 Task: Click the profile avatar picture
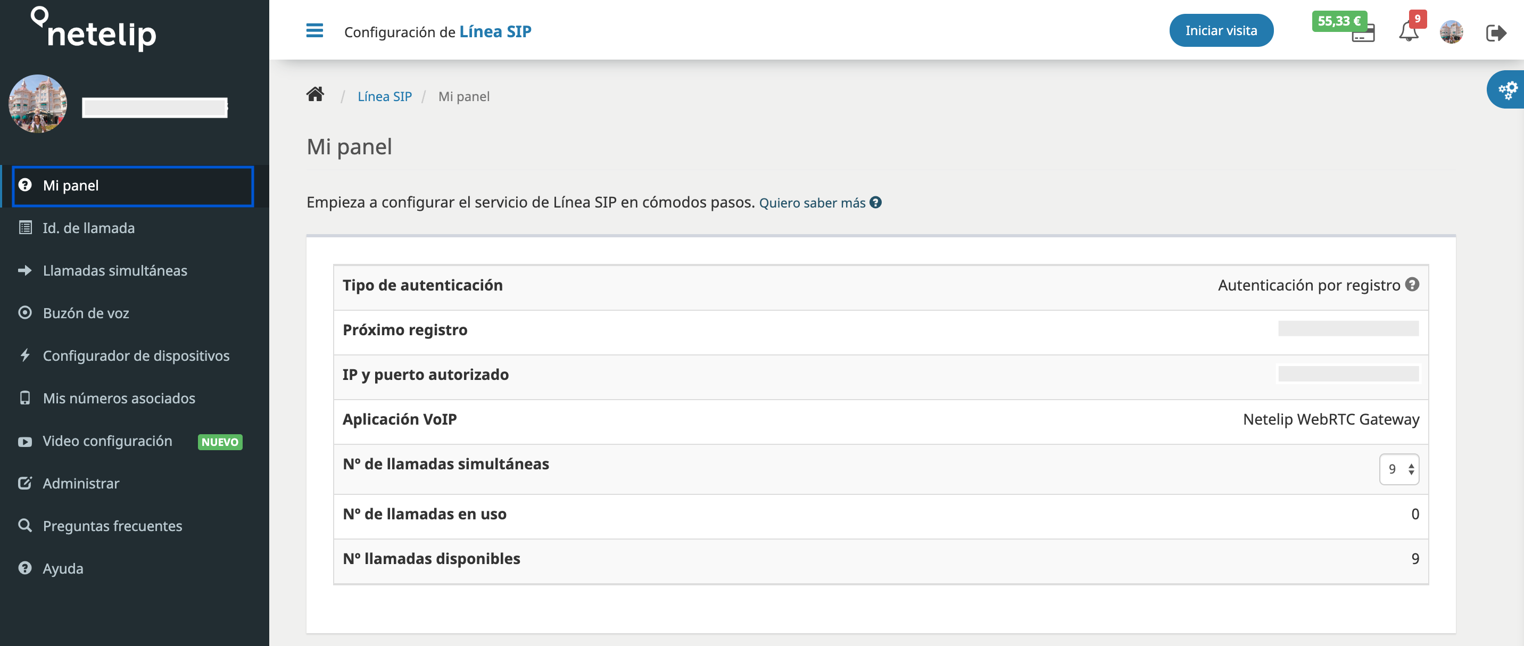pyautogui.click(x=1452, y=32)
